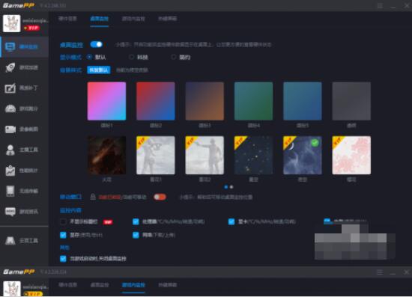This screenshot has width=412, height=297.
Task: Choose the pink-to-cyan gradient background swatch
Action: point(106,101)
